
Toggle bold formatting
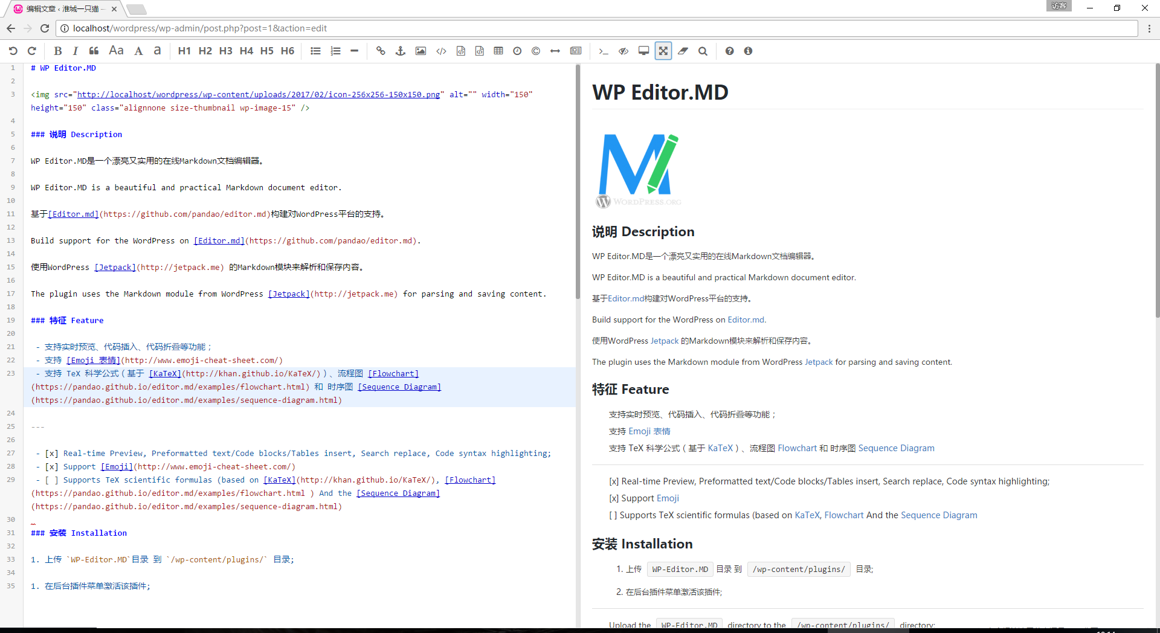(x=58, y=51)
